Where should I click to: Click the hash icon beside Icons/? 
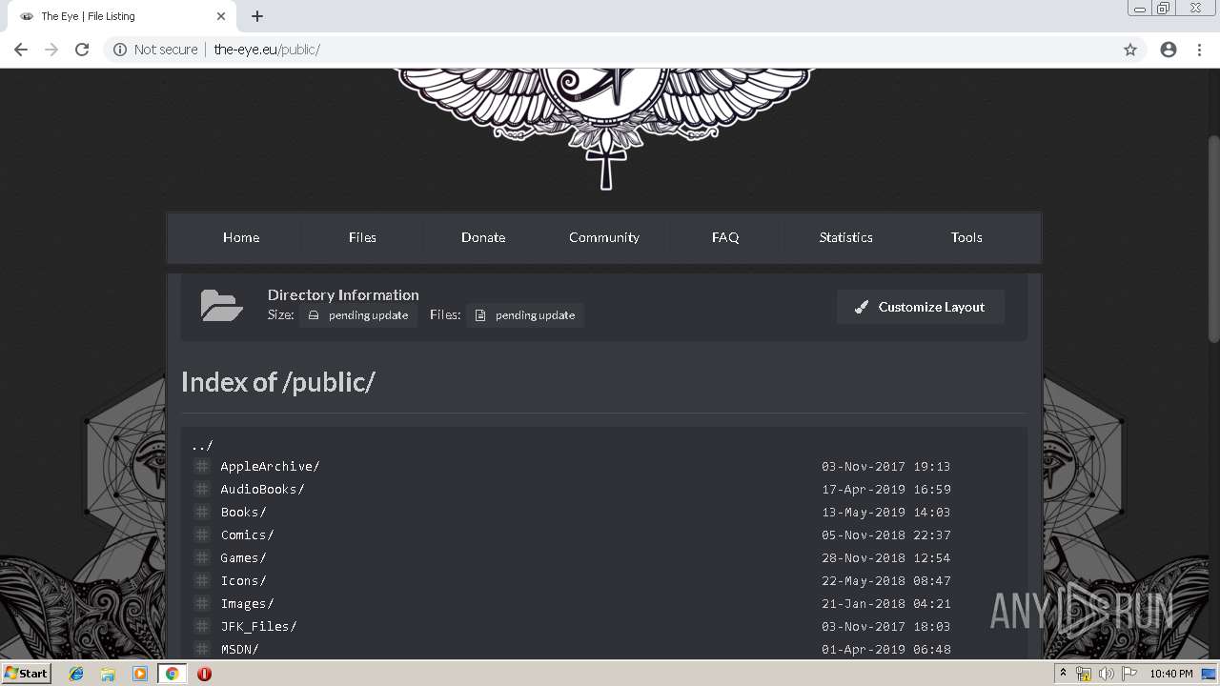click(202, 580)
